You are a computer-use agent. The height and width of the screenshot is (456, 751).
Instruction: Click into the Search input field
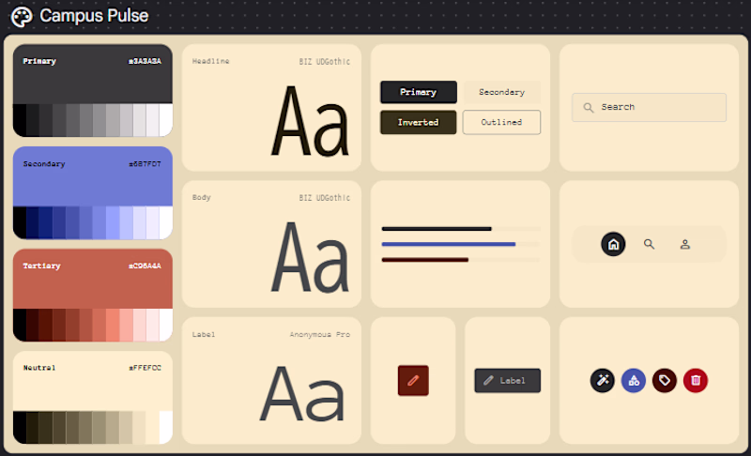tap(649, 107)
